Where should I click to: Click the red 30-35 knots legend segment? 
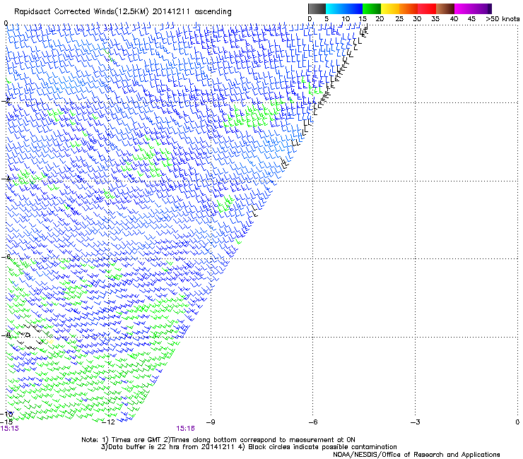coord(427,8)
